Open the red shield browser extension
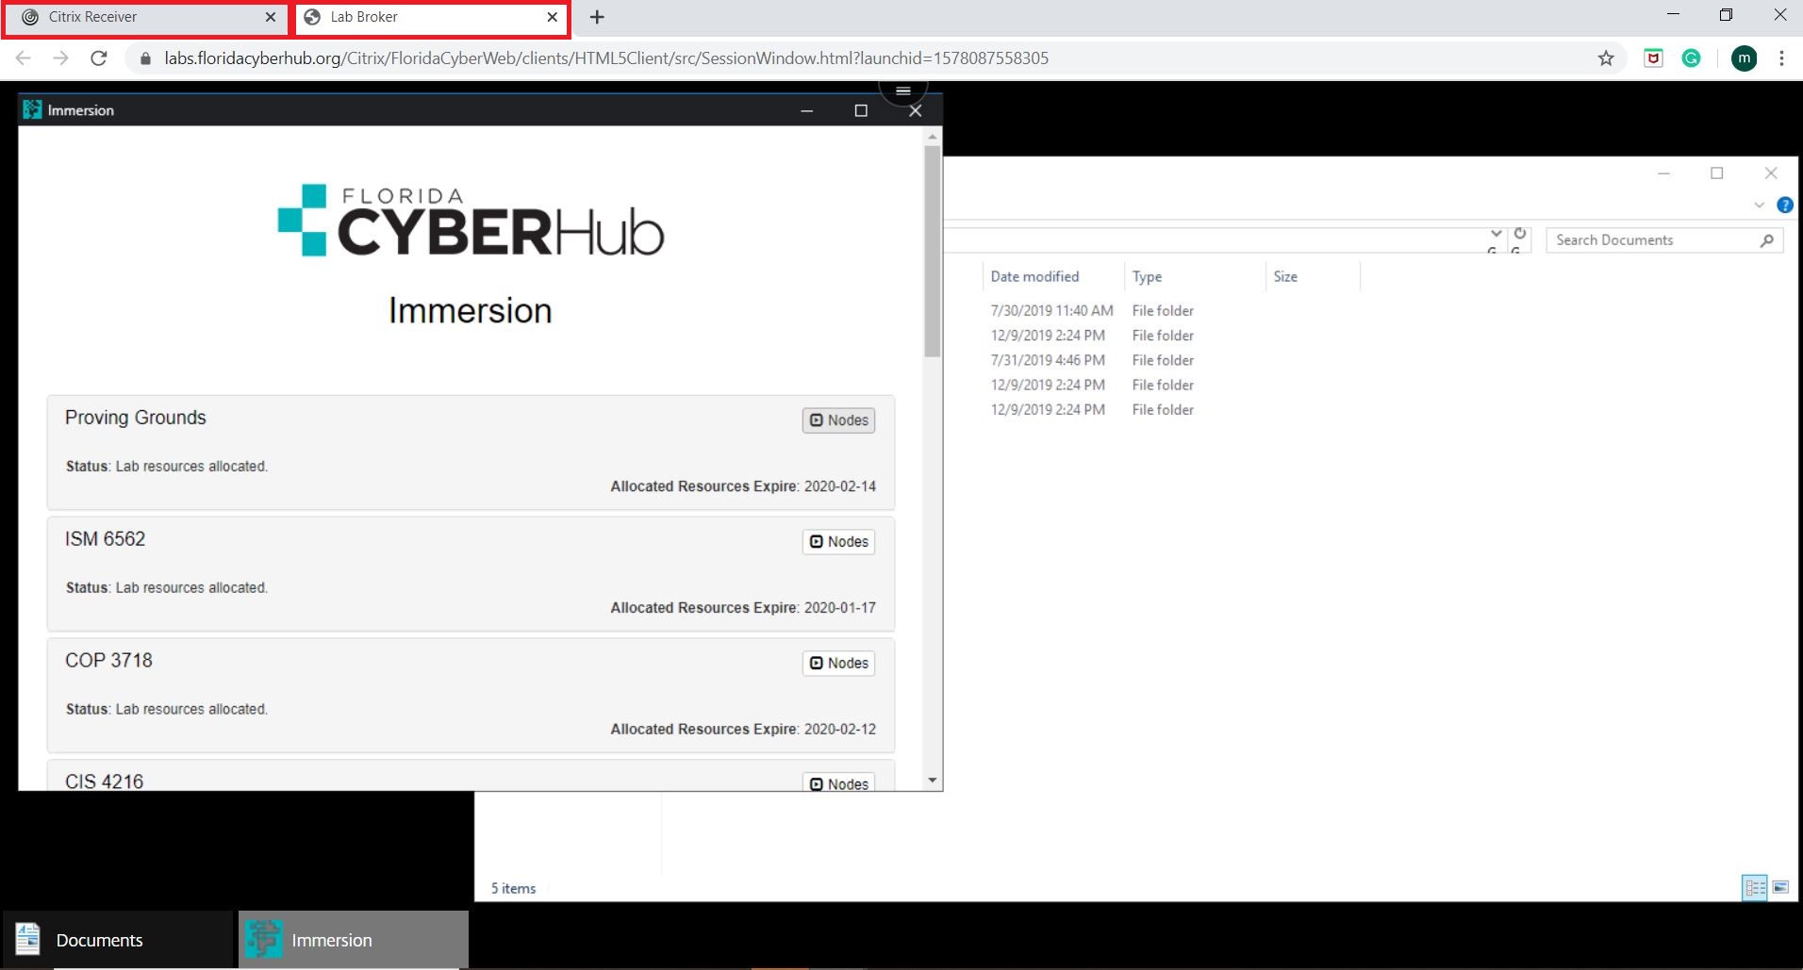This screenshot has width=1803, height=970. tap(1653, 58)
